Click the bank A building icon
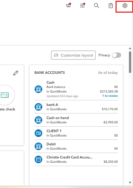The width and height of the screenshot is (133, 188). tap(38, 107)
